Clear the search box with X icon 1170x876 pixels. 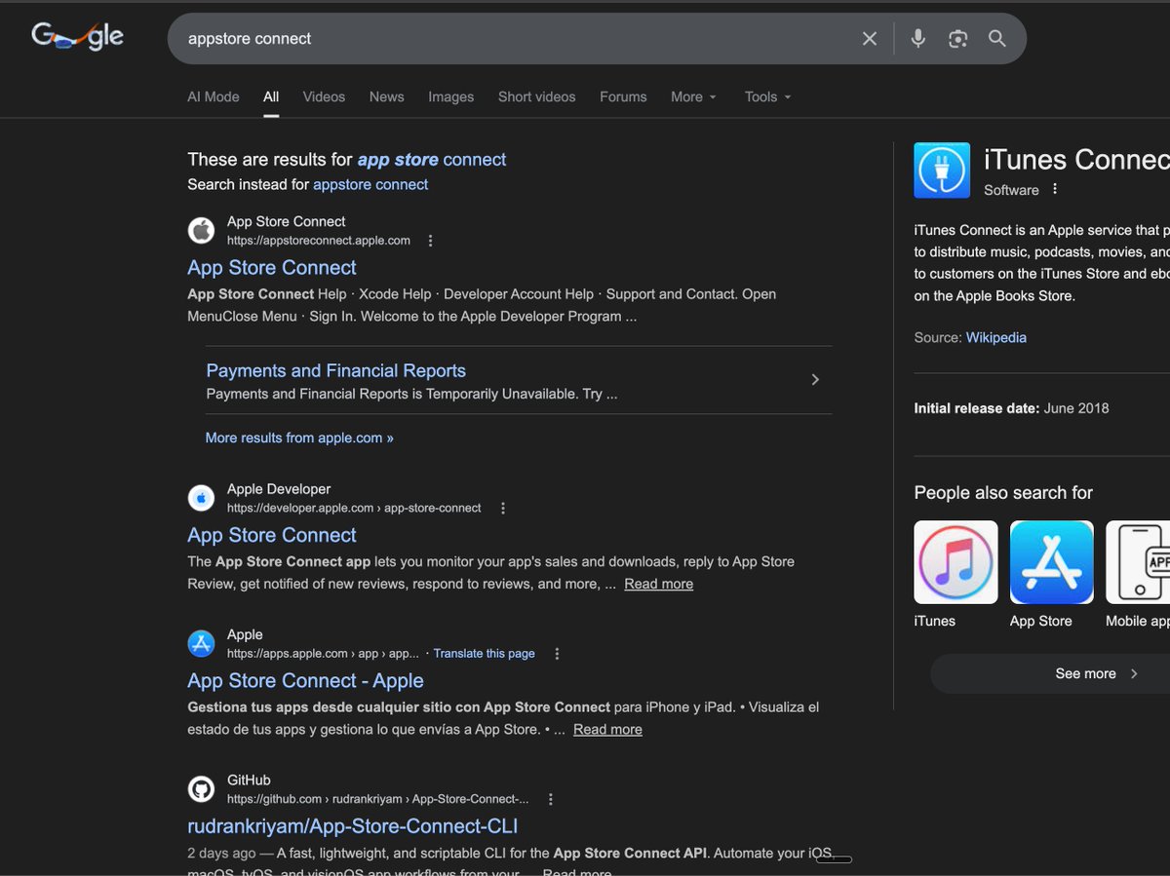[x=870, y=39]
